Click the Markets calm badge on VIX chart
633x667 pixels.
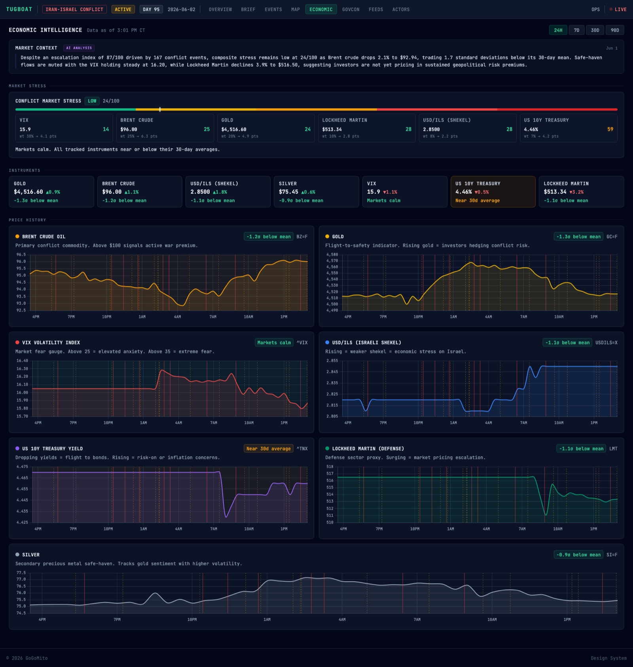point(274,342)
